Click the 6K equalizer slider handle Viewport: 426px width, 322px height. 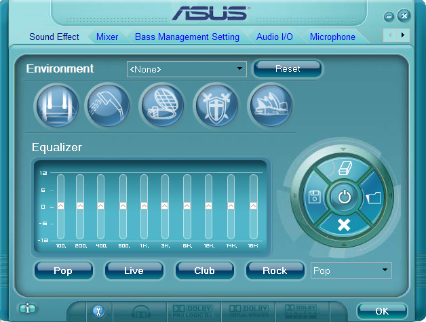[187, 205]
